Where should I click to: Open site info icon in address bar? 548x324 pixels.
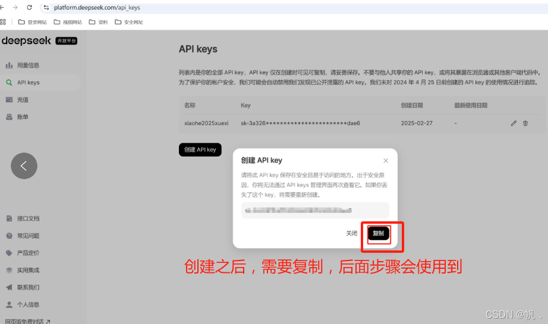[x=46, y=7]
